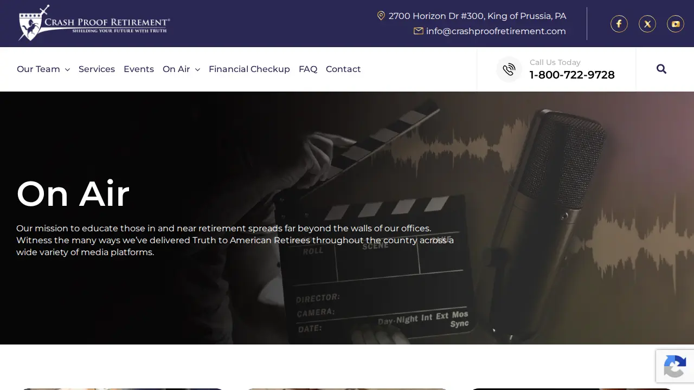Open the Contact page
Viewport: 694px width, 390px height.
click(x=343, y=69)
